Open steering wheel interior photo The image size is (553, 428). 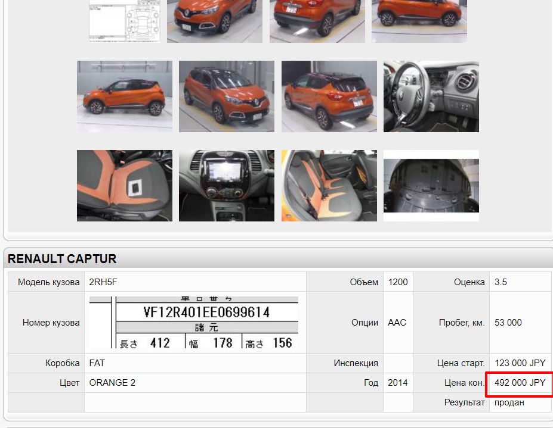tap(431, 96)
